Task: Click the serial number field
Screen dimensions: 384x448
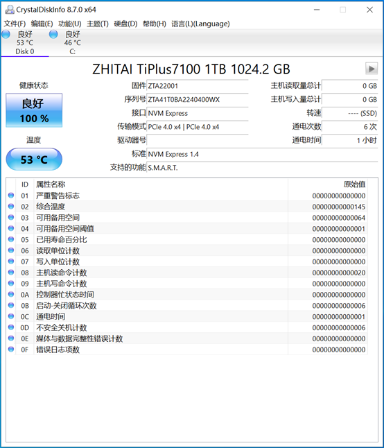Action: 198,99
